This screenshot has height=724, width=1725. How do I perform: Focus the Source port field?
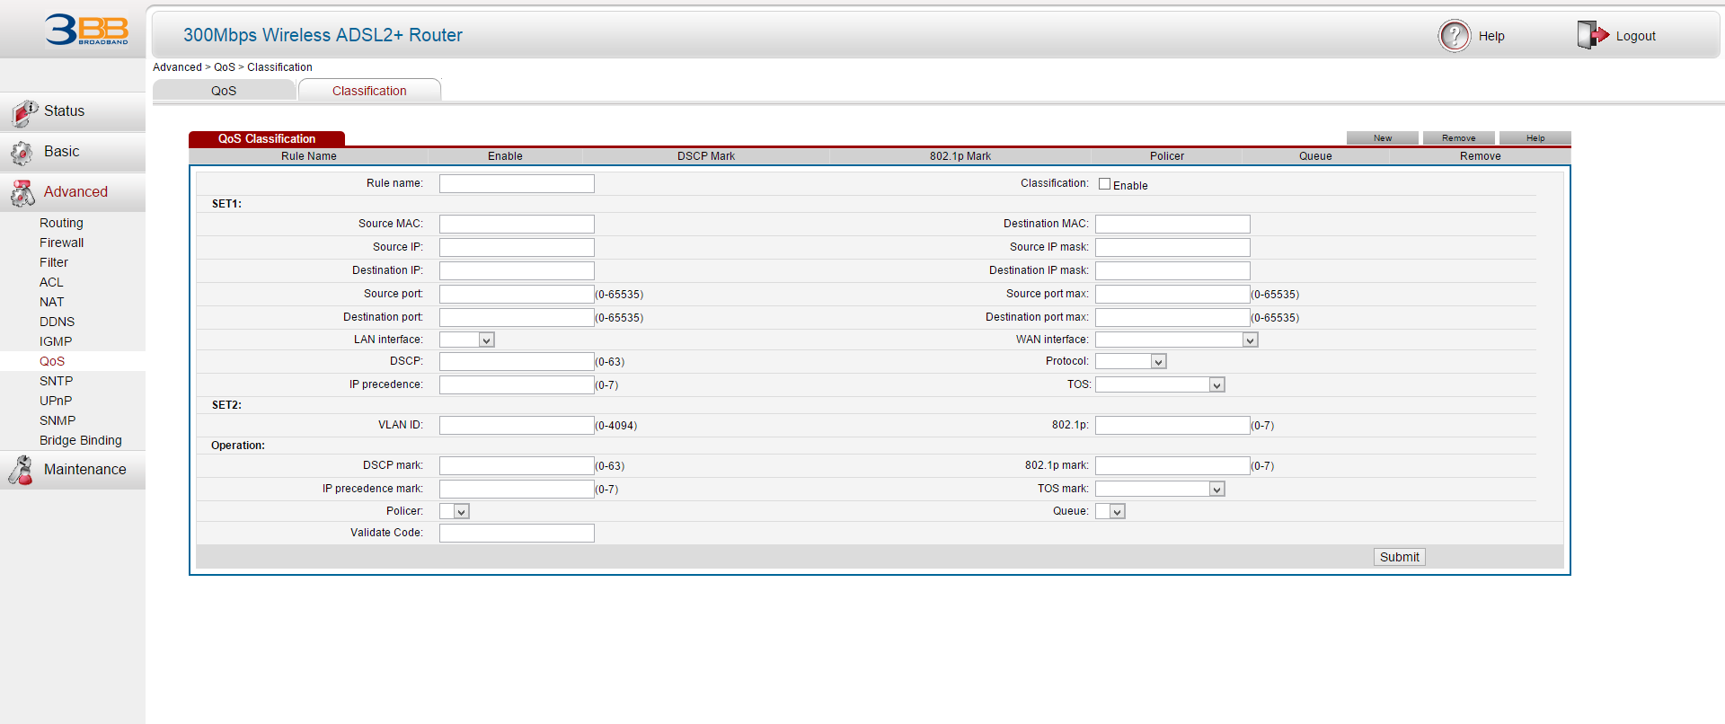[x=517, y=294]
